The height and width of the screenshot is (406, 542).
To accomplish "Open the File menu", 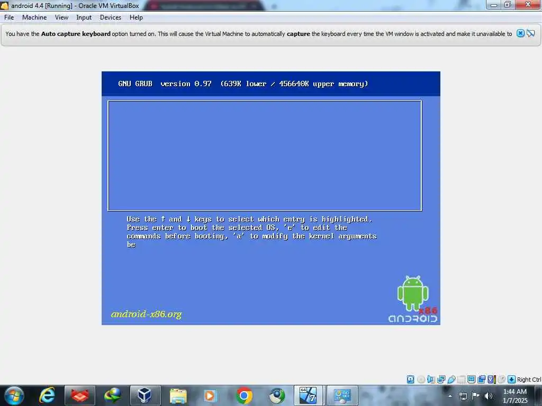I will [9, 17].
